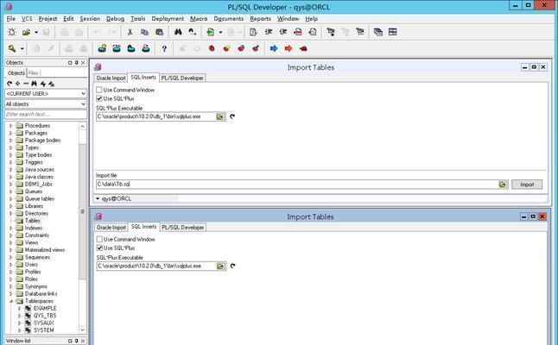558x345 pixels.
Task: Select the SYSAUX tablespace
Action: point(44,323)
